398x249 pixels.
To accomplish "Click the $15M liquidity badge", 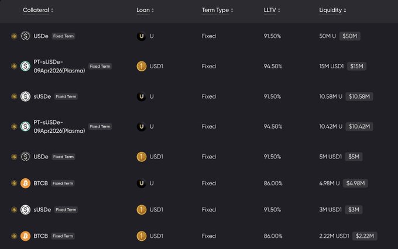I will (356, 66).
